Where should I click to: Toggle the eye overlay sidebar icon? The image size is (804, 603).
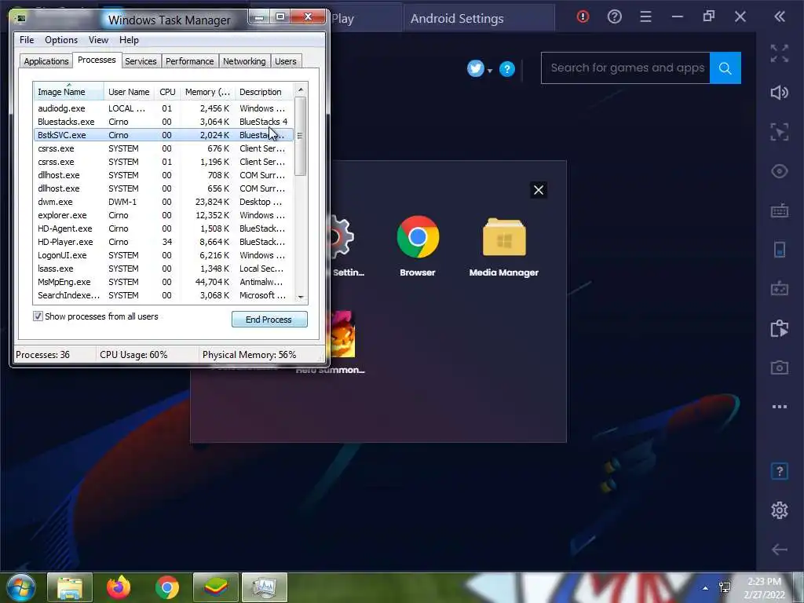coord(780,171)
